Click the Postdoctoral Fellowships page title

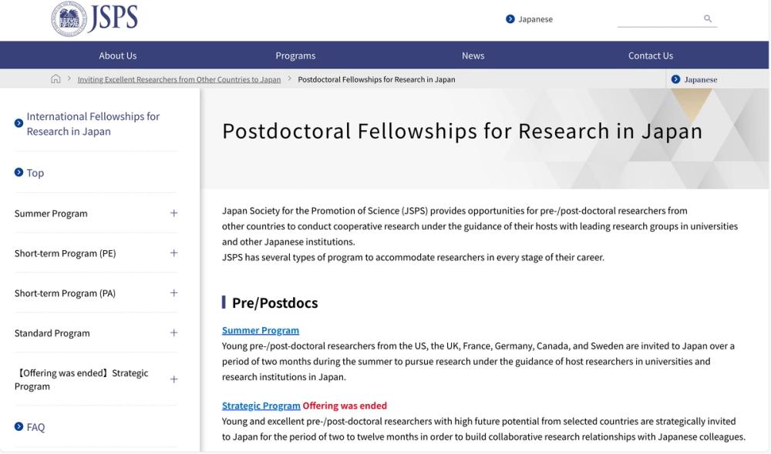pos(462,131)
